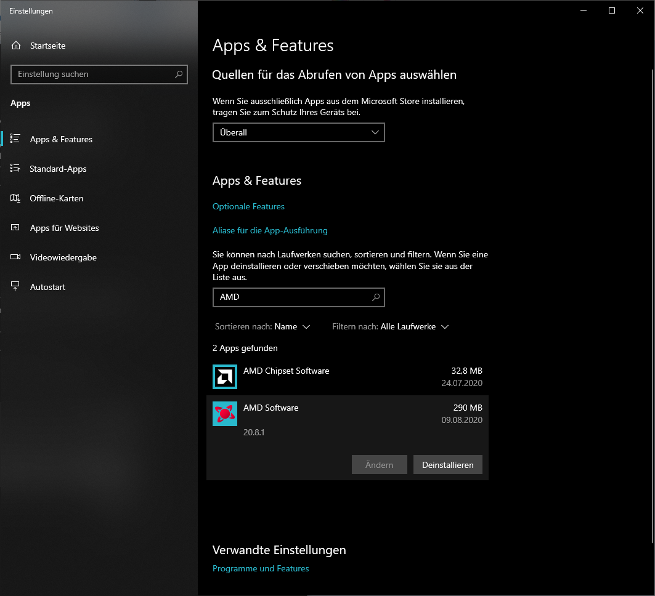Viewport: 655px width, 596px height.
Task: Minimize the Einstellungen window
Action: point(584,10)
